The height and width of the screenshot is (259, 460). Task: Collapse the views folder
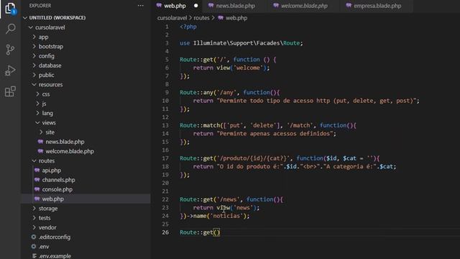coord(37,123)
